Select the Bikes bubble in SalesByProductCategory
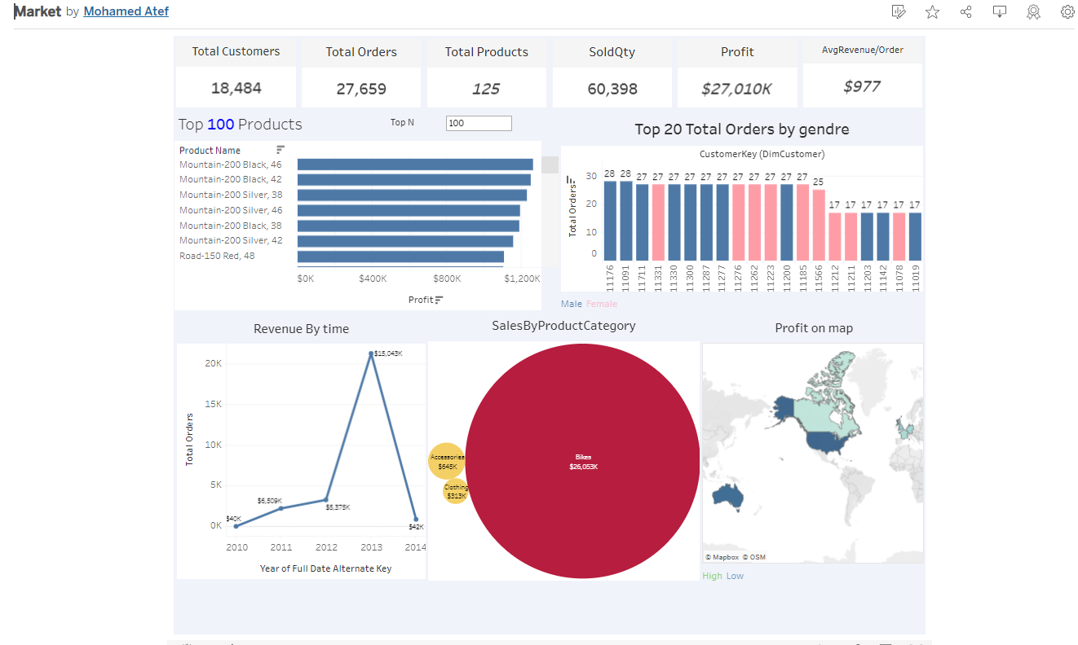Image resolution: width=1078 pixels, height=645 pixels. point(584,462)
